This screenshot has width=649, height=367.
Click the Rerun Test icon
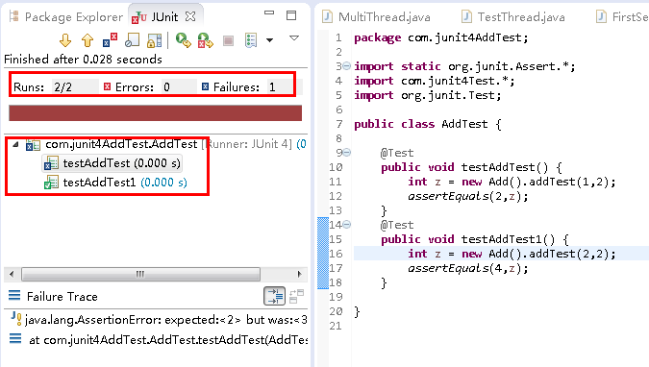click(x=183, y=40)
